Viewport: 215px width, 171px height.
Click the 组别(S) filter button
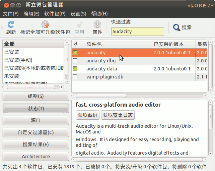(36, 96)
